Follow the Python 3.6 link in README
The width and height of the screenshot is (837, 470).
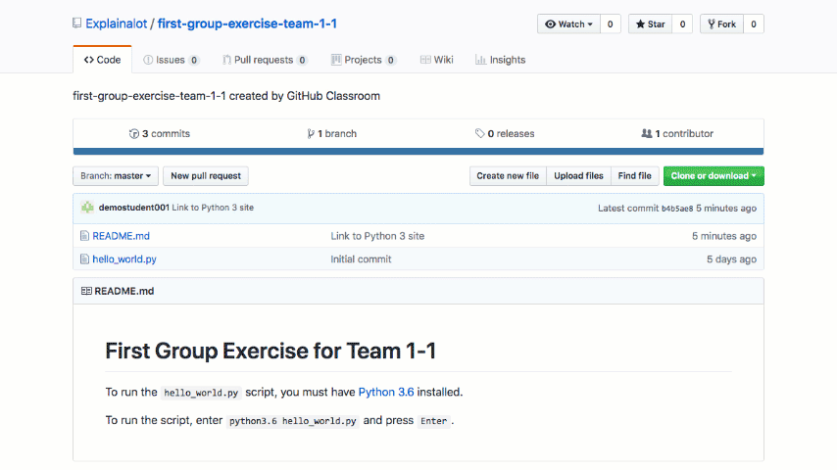pos(386,392)
